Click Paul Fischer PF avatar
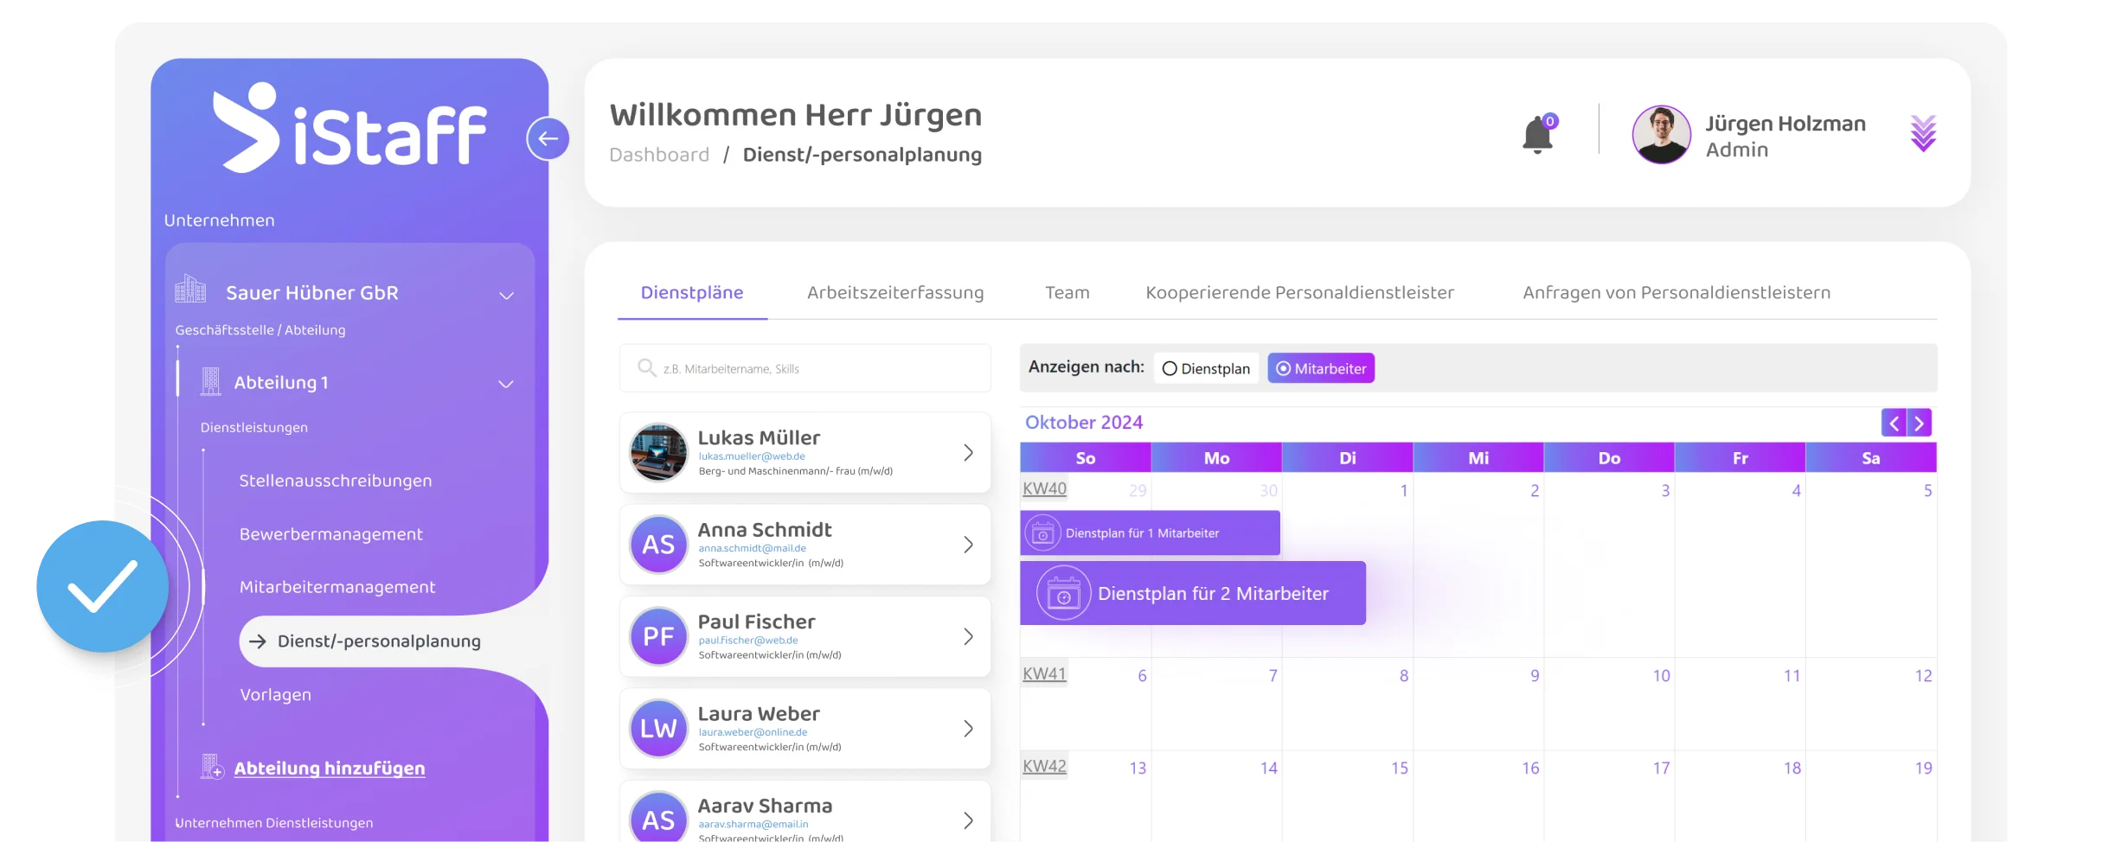2122x842 pixels. pyautogui.click(x=658, y=636)
